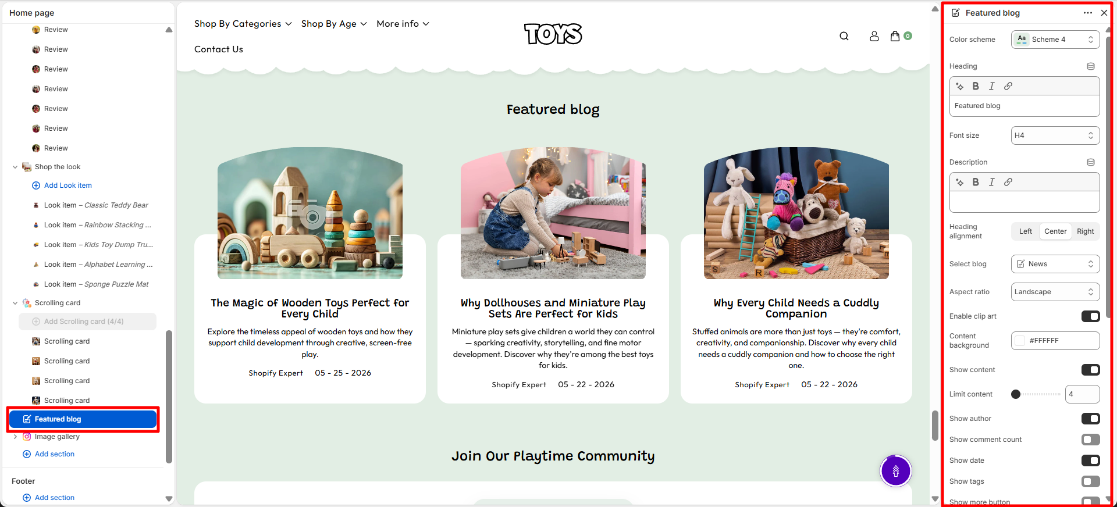
Task: Apply bold in Heading editor
Action: click(976, 86)
